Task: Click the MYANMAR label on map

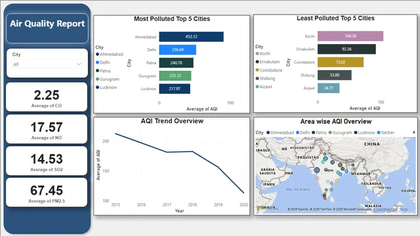Action: tap(361, 174)
